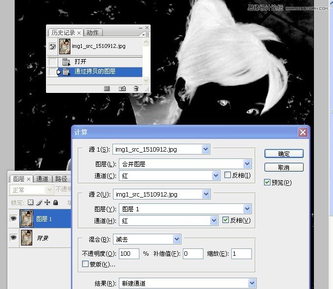Open source 2 通道(H) dropdown

click(214, 221)
